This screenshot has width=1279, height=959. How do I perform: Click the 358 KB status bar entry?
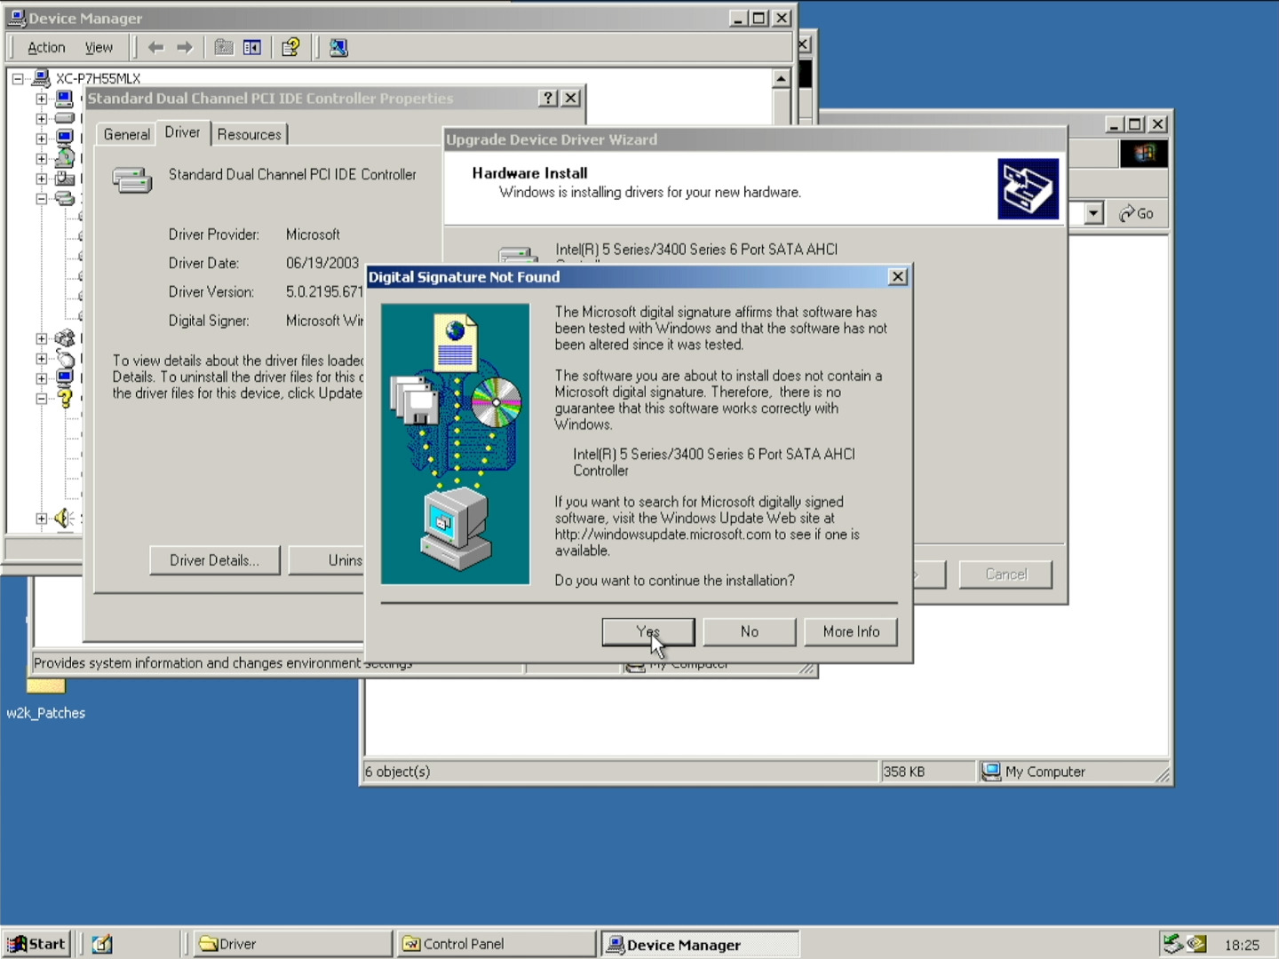[x=904, y=772]
